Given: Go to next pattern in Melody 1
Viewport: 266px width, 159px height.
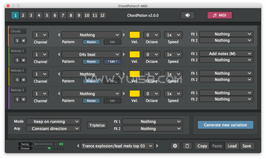Looking at the screenshot, I should (x=124, y=54).
